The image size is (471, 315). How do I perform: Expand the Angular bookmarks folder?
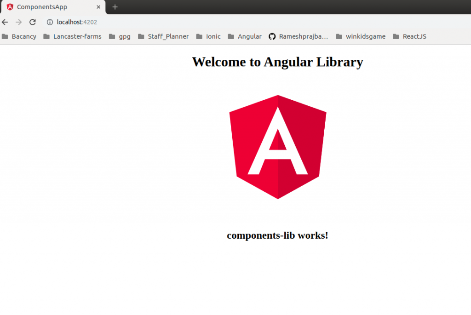coord(249,36)
